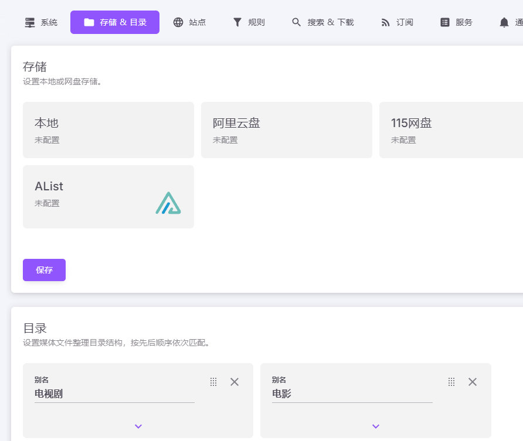Screen dimensions: 523x441
Task: Click the 电视剧 alias input field
Action: 114,394
